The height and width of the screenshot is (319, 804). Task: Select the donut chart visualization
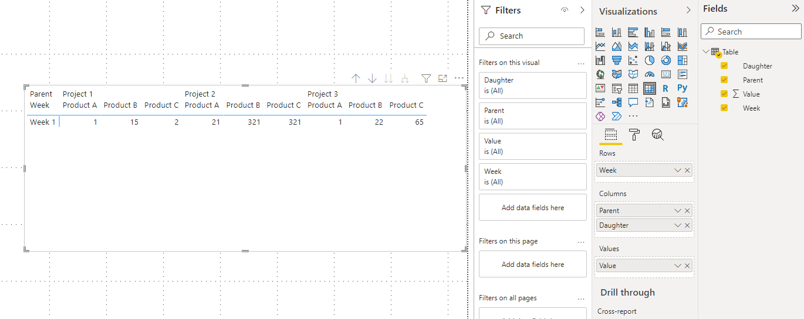[666, 60]
